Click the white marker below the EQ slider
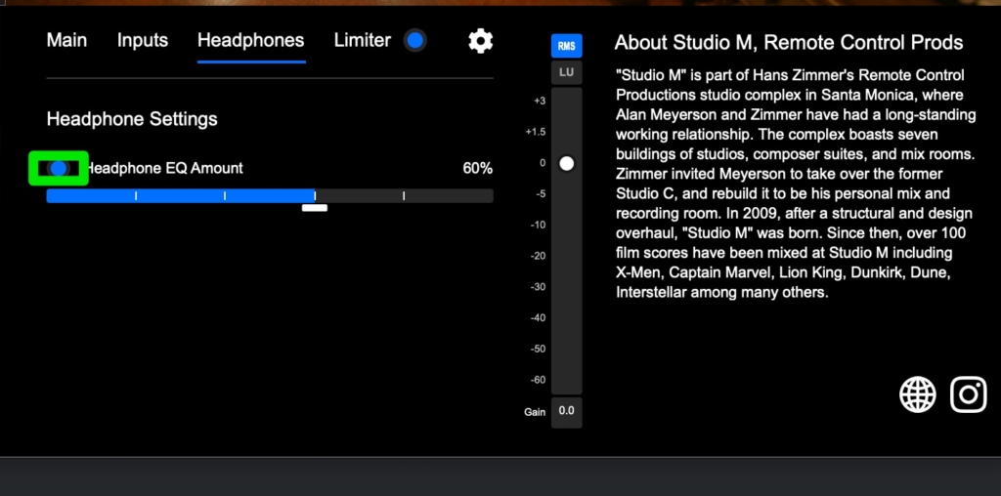This screenshot has height=496, width=1001. [x=315, y=208]
